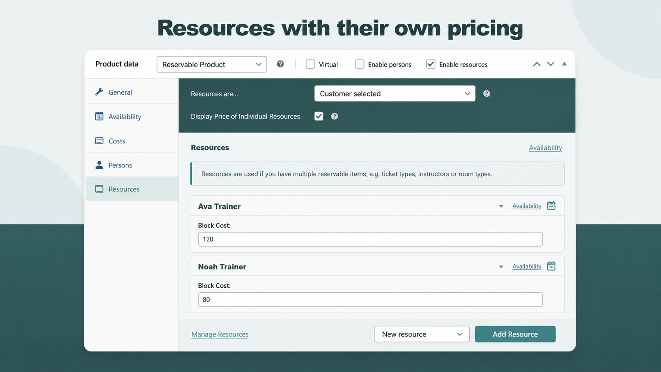The image size is (661, 372).
Task: Select the Resources tab in sidebar
Action: pos(132,189)
